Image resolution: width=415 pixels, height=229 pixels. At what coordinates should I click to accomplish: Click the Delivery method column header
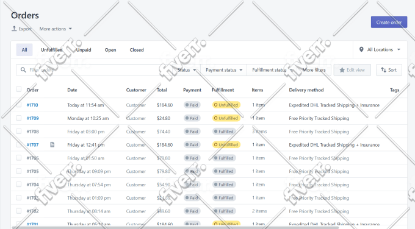click(306, 90)
